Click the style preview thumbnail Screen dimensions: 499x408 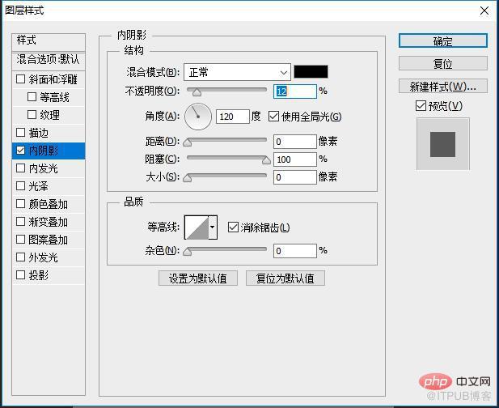[x=443, y=144]
